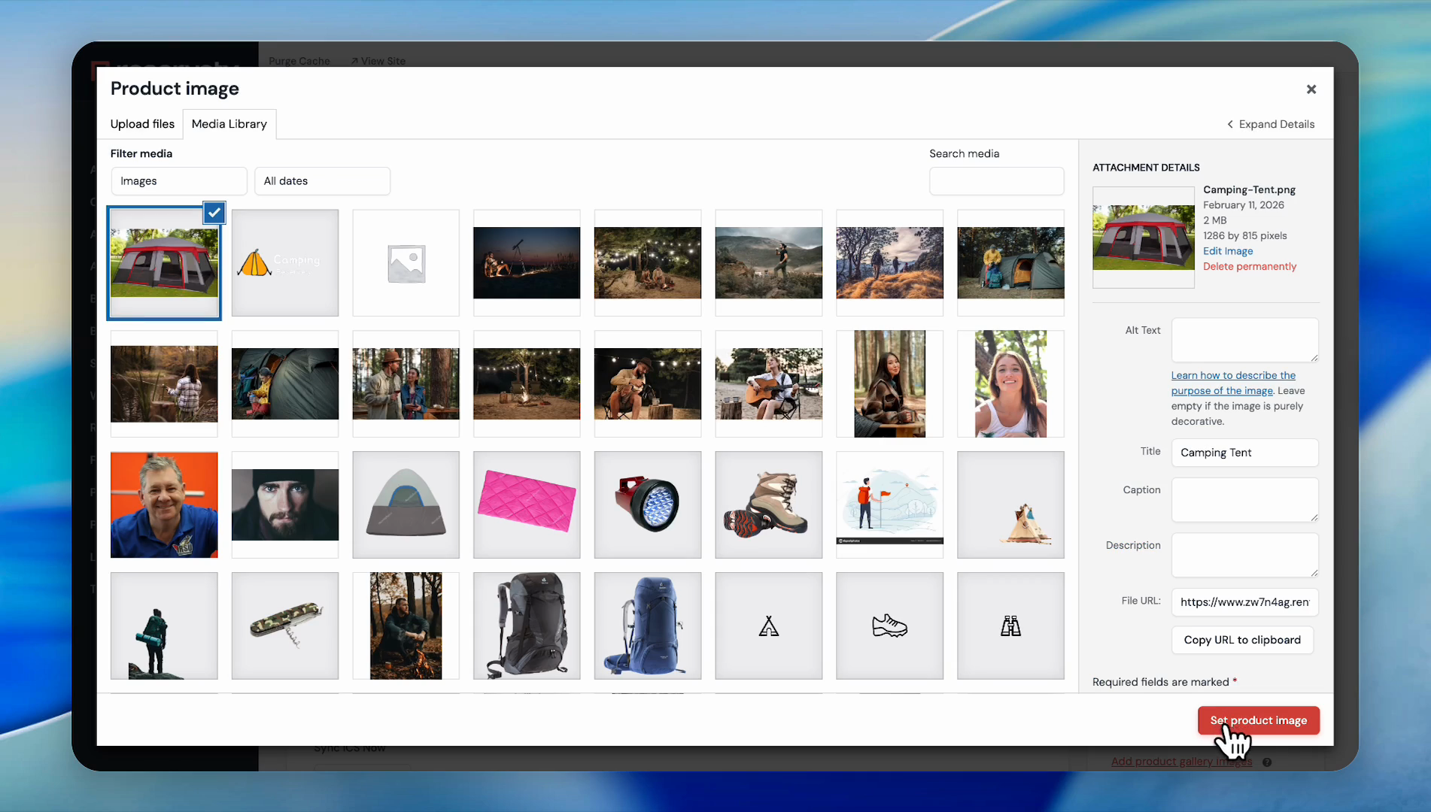This screenshot has height=812, width=1431.
Task: Close the Product image dialog
Action: (1311, 89)
